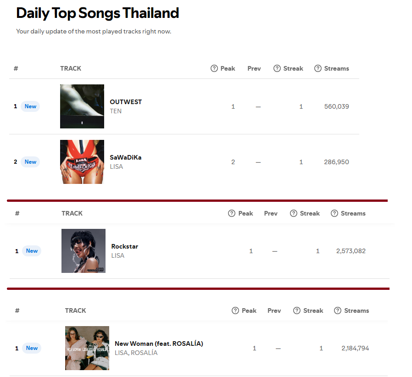The image size is (412, 377).
Task: Click the Rockstar track title
Action: click(124, 246)
